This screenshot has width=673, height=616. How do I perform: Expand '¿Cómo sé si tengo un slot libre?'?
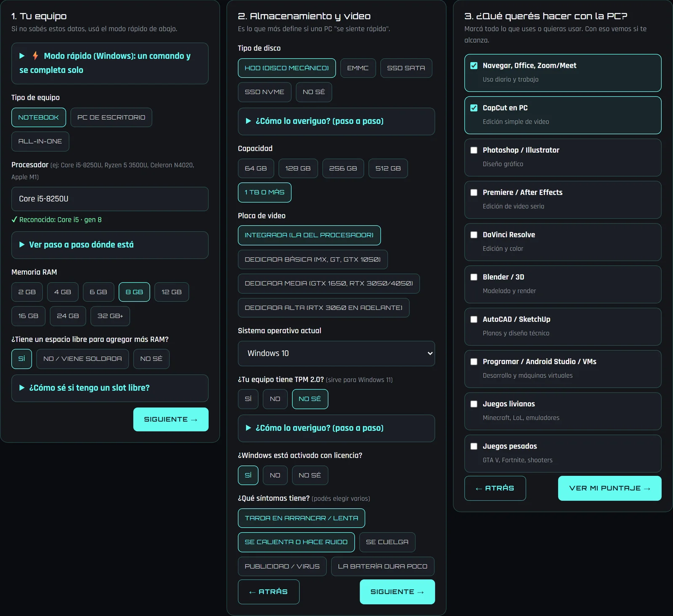(110, 388)
